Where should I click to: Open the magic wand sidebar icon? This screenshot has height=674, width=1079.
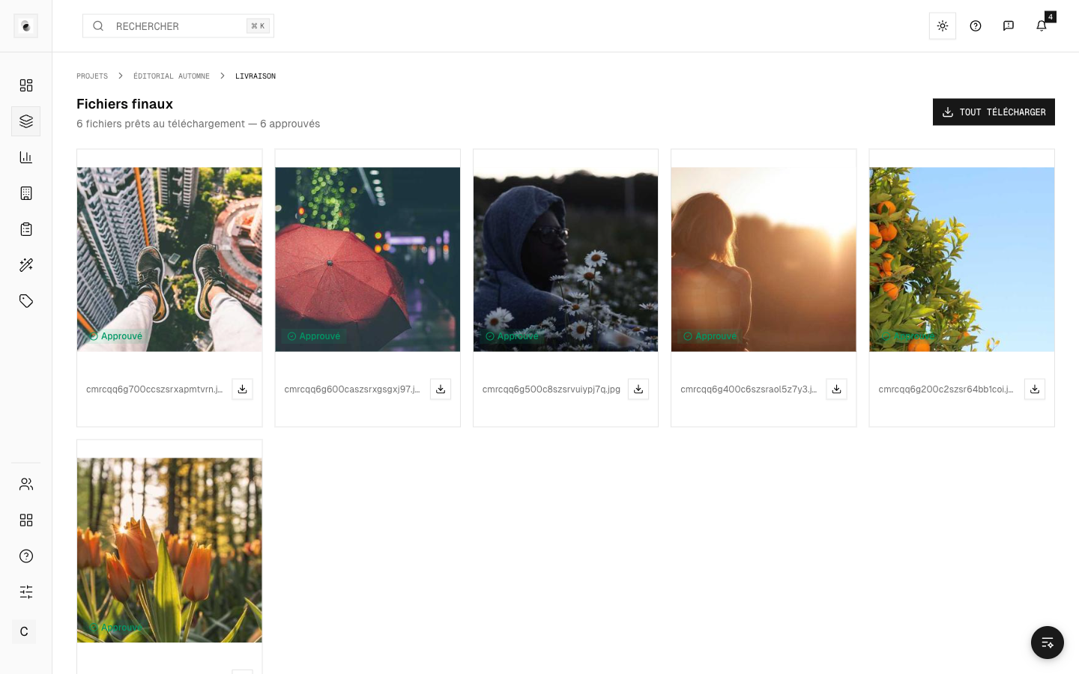[x=26, y=265]
